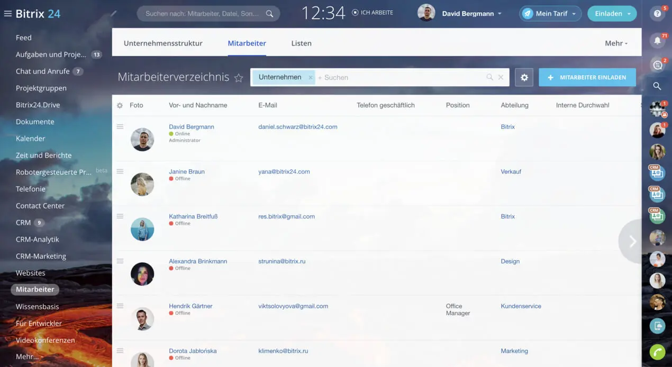This screenshot has height=367, width=672.
Task: Expand the David Bergmann user menu
Action: 471,14
